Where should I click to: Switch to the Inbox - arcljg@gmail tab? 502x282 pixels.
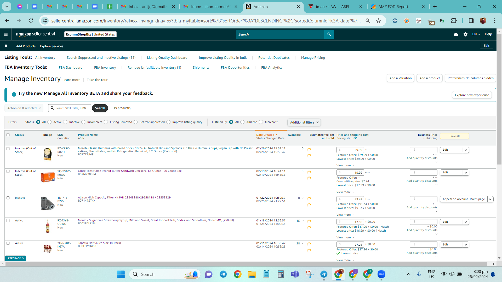click(148, 7)
